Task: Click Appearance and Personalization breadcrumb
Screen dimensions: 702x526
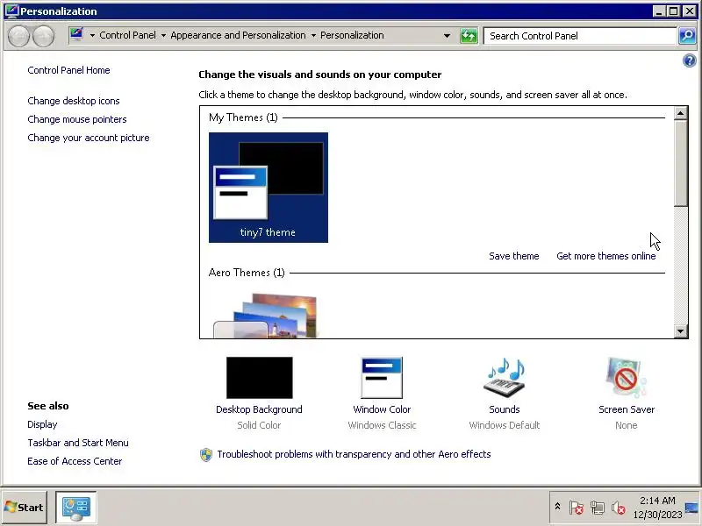Action: point(238,35)
